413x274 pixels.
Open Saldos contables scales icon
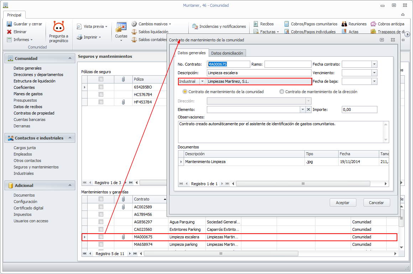tap(134, 40)
